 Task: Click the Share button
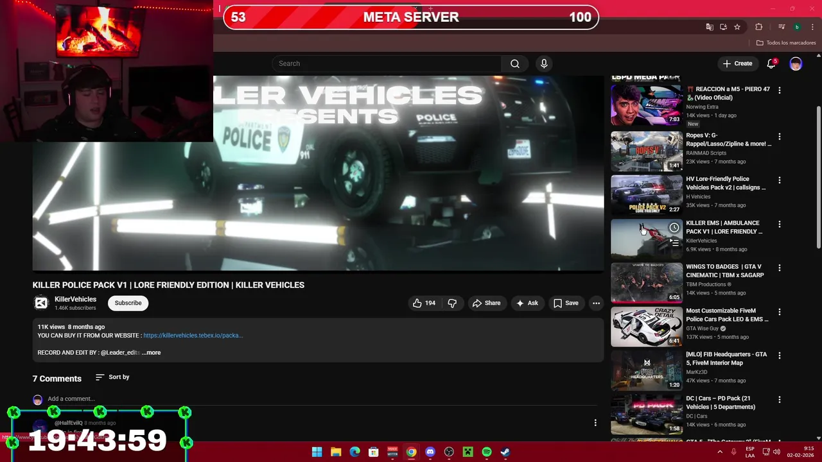click(x=486, y=303)
